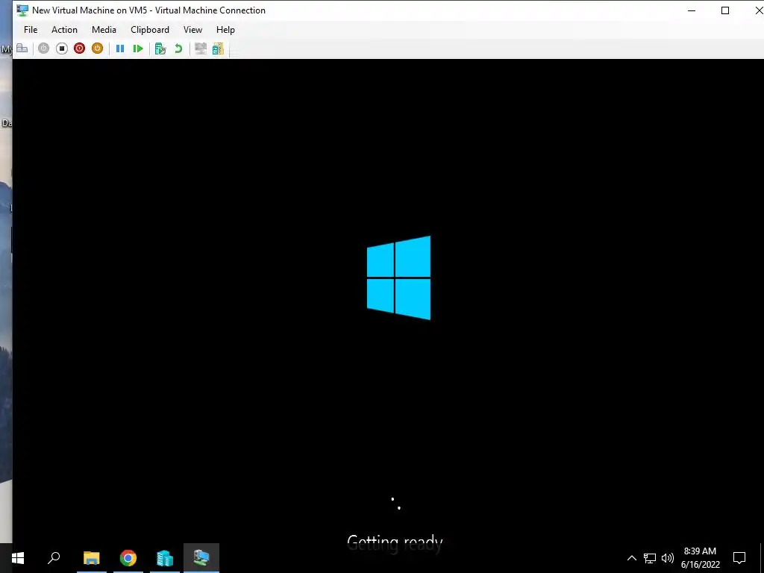Click the green Reset play icon
This screenshot has height=573, width=764.
point(138,48)
